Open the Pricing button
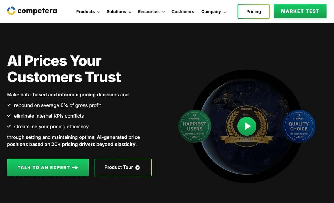 254,11
